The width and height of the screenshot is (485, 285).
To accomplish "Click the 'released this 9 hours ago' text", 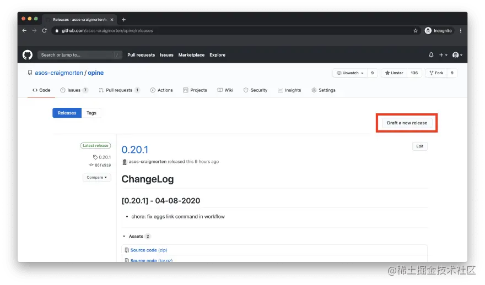I will tap(193, 162).
